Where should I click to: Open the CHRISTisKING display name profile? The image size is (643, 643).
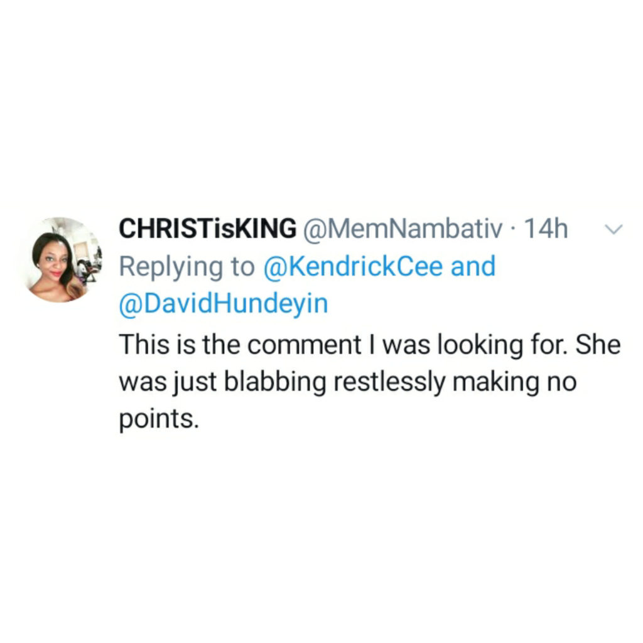207,230
